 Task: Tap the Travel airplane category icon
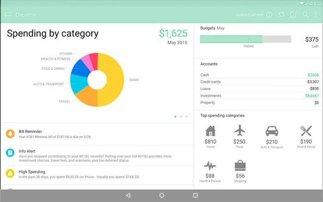tap(239, 131)
